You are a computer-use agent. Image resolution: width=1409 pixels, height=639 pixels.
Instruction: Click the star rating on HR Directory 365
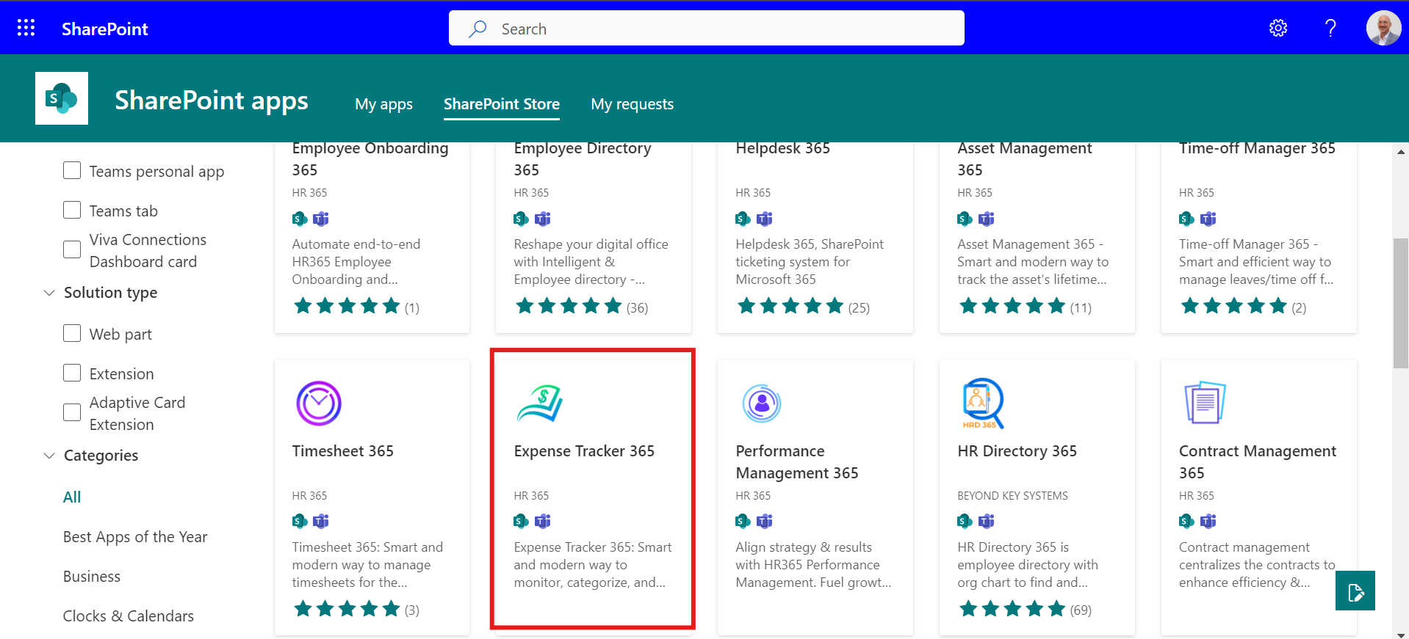coord(1012,609)
